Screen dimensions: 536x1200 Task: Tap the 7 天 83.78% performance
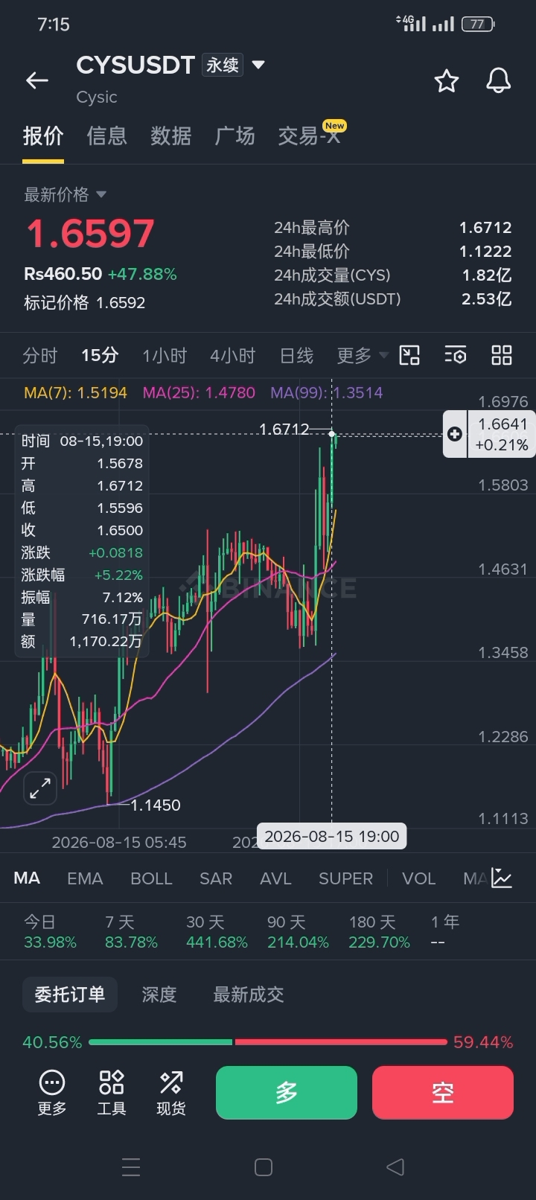pos(131,932)
